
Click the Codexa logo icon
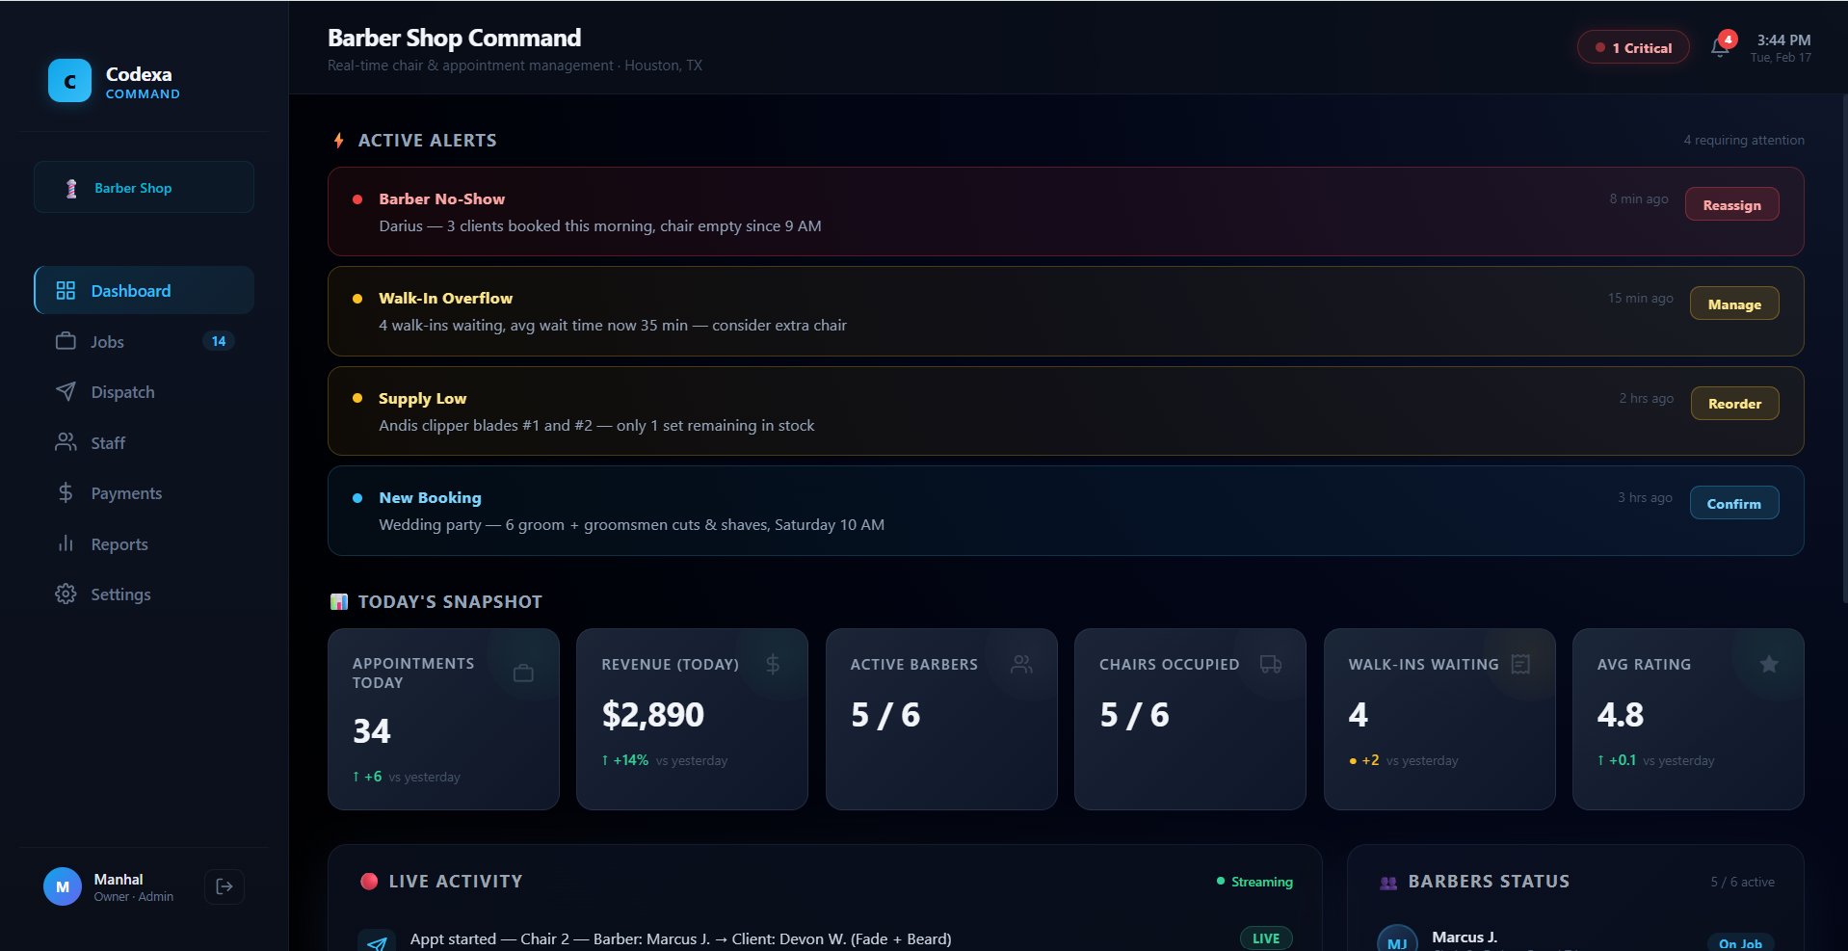67,80
